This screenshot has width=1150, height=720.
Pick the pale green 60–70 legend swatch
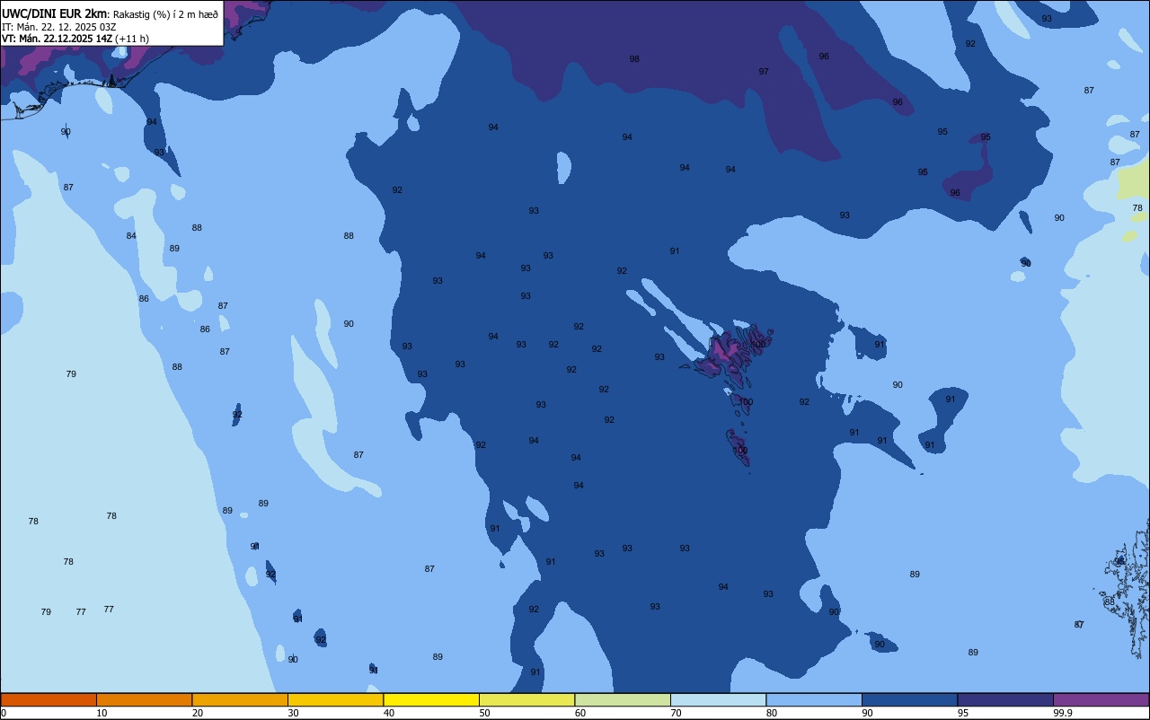(623, 699)
